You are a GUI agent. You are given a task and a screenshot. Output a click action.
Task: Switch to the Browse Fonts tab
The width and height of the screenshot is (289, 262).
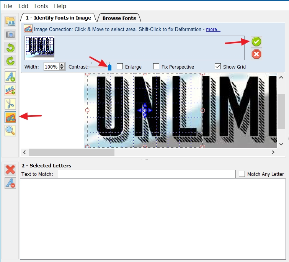pos(119,18)
